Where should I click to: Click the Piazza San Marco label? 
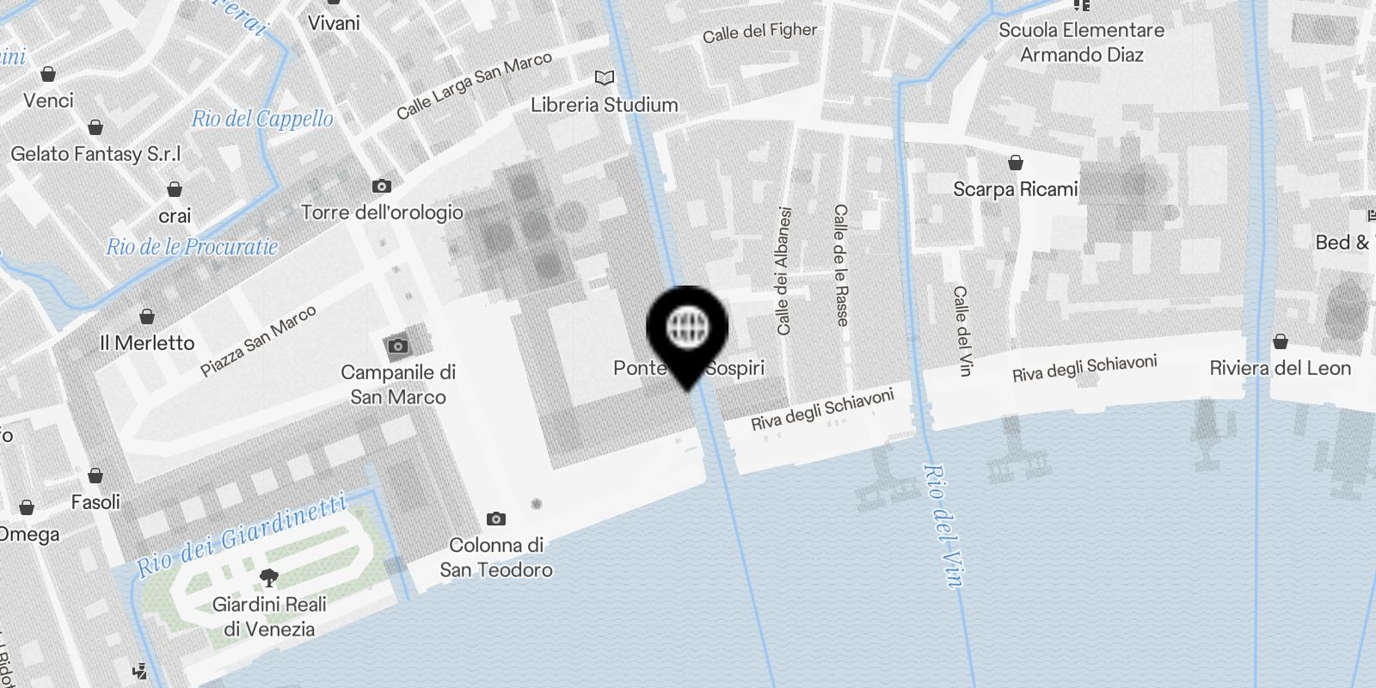click(258, 341)
